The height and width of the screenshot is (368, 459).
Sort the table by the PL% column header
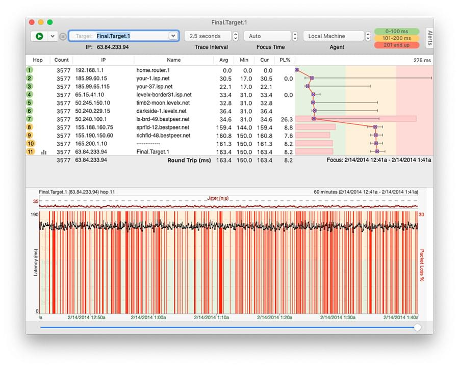(285, 60)
